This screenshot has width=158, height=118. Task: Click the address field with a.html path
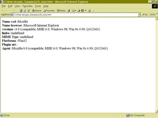[x=75, y=15]
